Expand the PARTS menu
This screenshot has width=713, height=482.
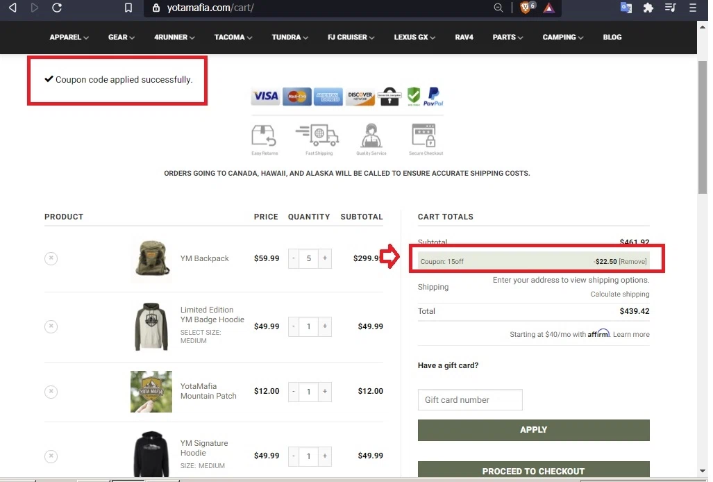tap(508, 38)
